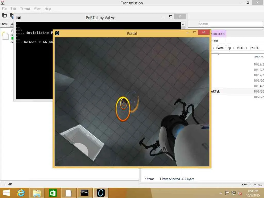The width and height of the screenshot is (264, 198).
Task: Show hidden tray icons arrow
Action: point(221,193)
